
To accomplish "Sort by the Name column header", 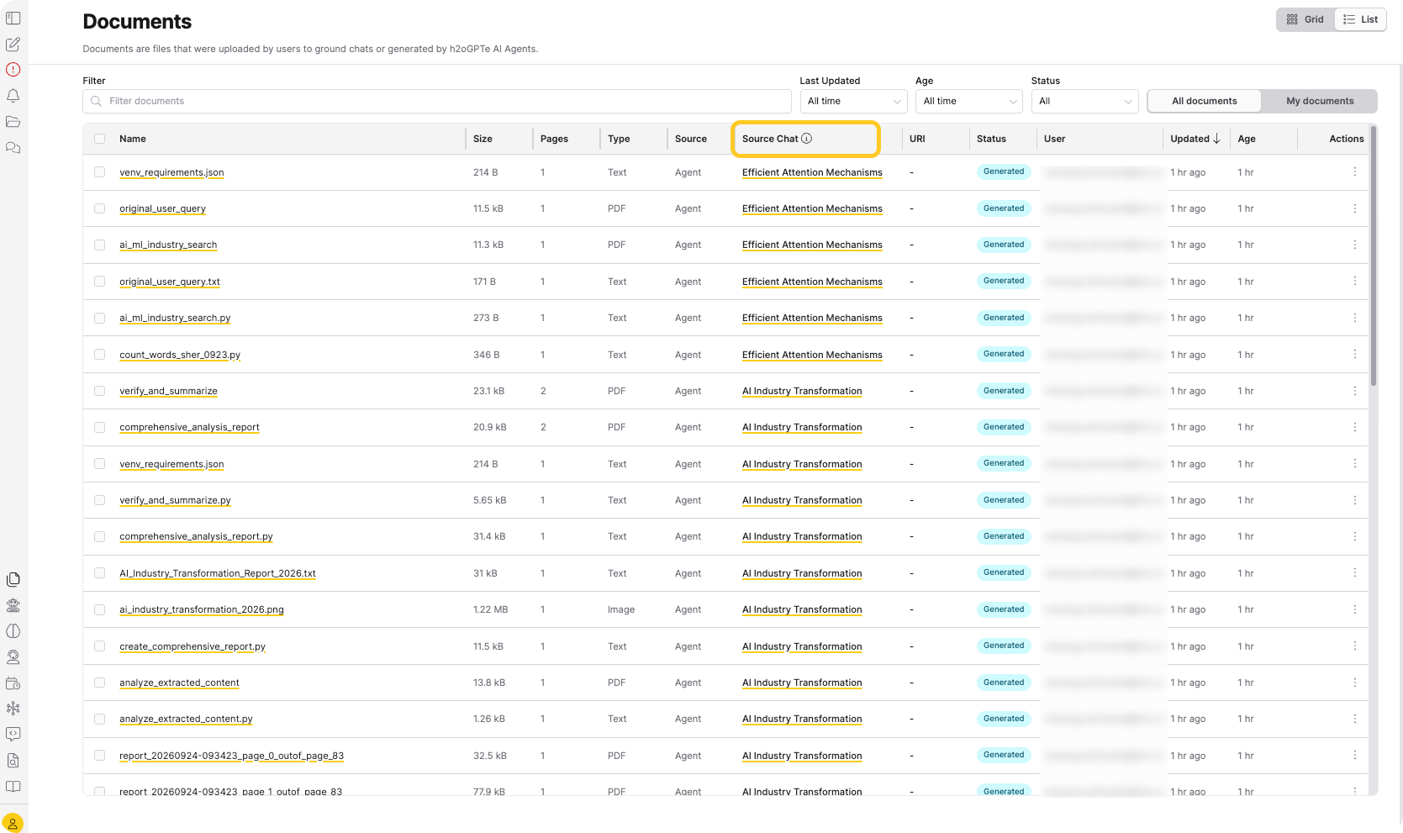I will pyautogui.click(x=133, y=139).
